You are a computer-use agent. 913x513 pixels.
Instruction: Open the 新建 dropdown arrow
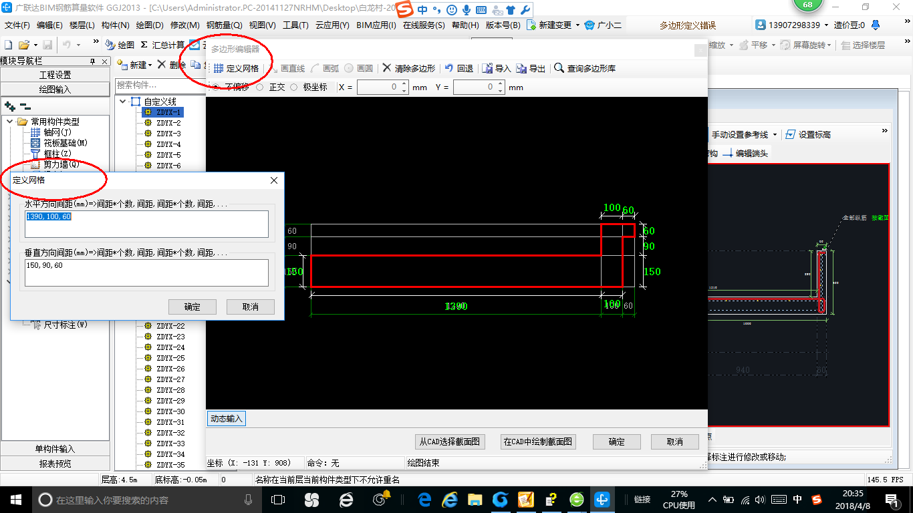[x=150, y=65]
